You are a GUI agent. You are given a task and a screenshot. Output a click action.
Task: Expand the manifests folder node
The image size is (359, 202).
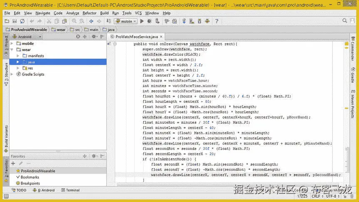click(18, 56)
